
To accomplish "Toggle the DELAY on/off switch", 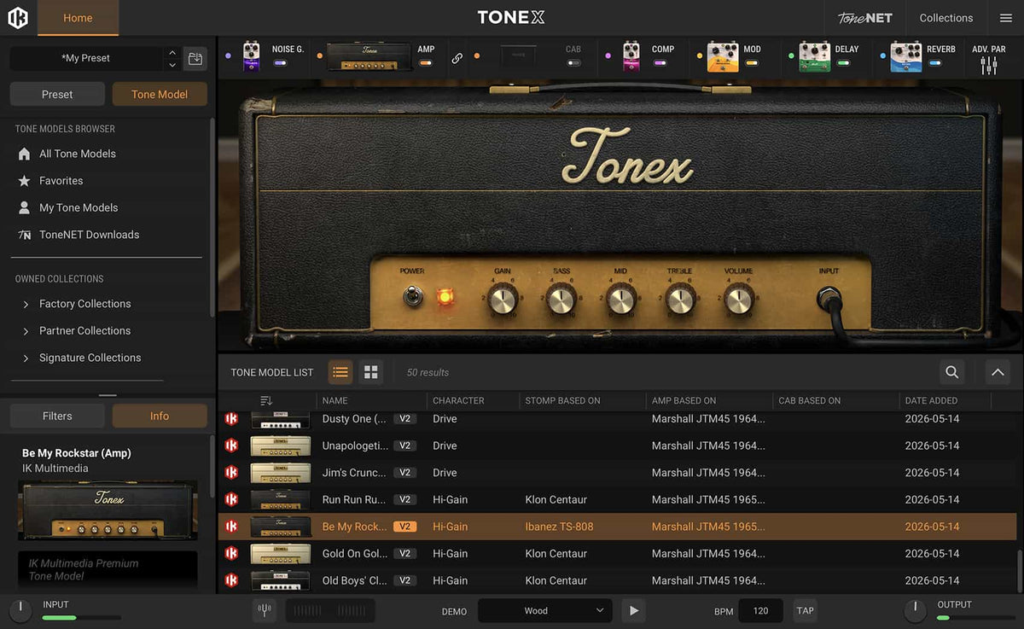I will (842, 63).
